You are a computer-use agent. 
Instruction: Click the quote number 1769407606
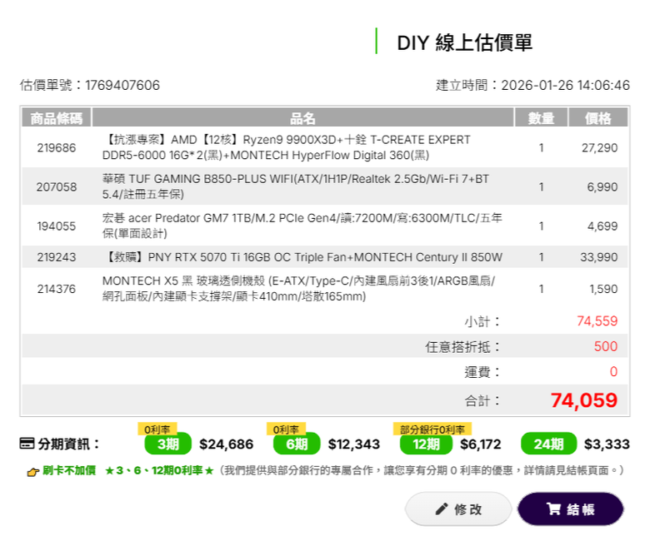tap(122, 85)
